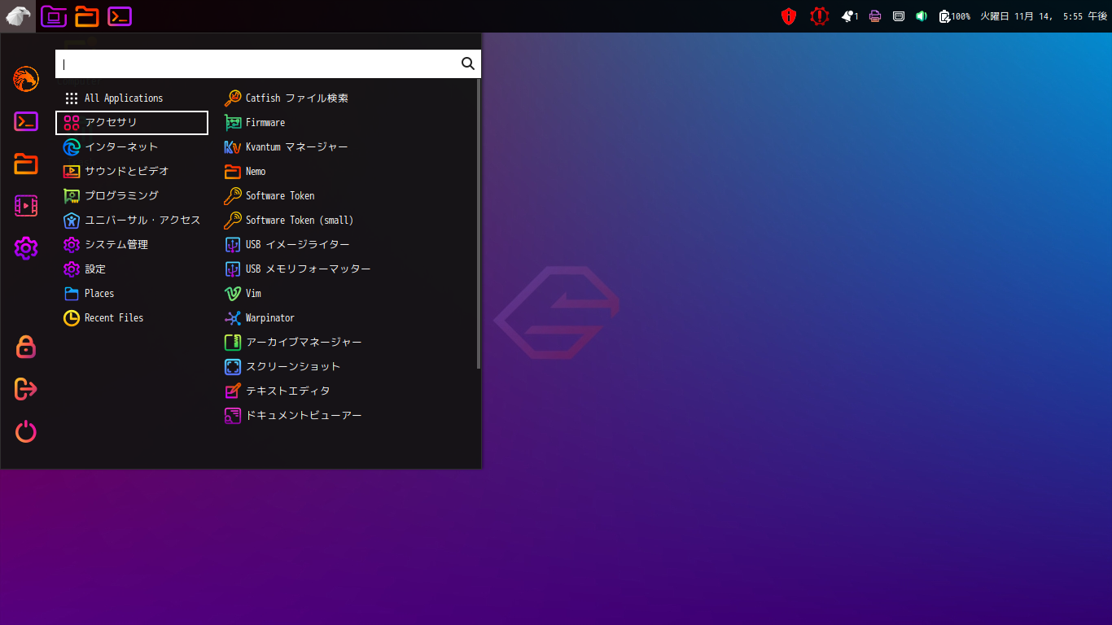Launch Warpinator

tap(346, 317)
